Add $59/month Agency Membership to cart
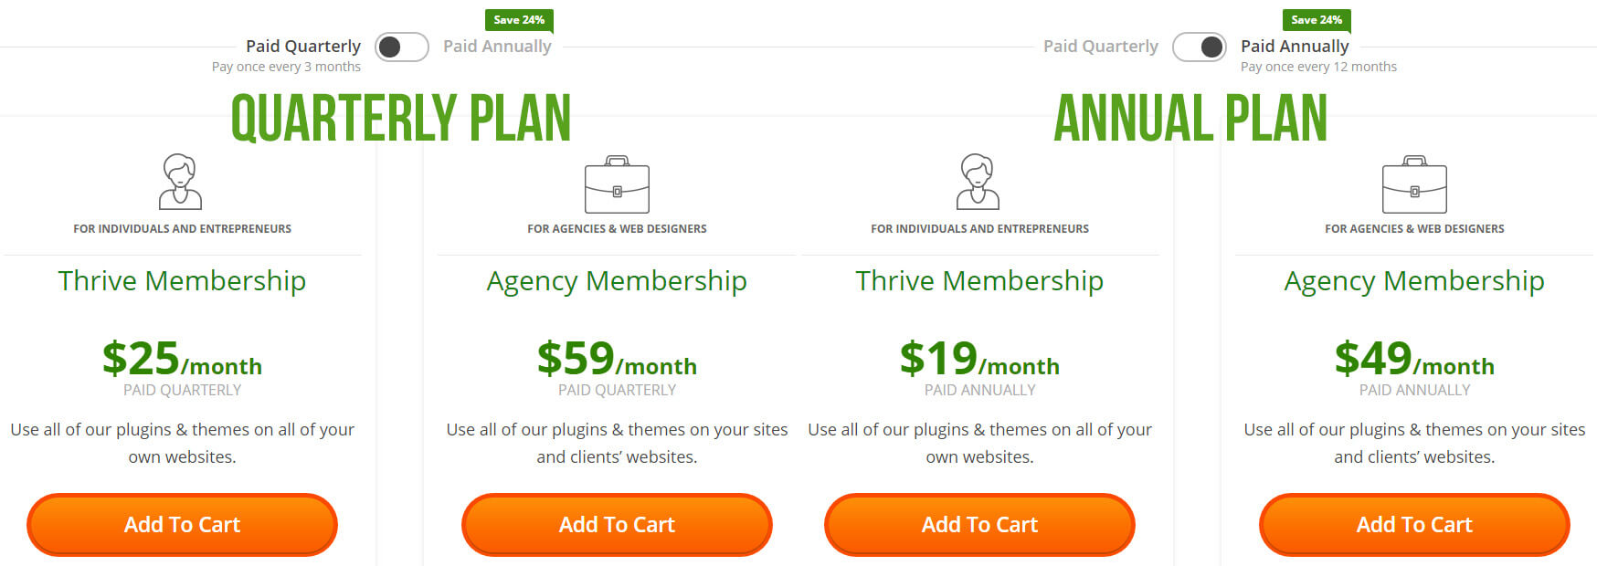Viewport: 1597px width, 566px height. (x=617, y=525)
